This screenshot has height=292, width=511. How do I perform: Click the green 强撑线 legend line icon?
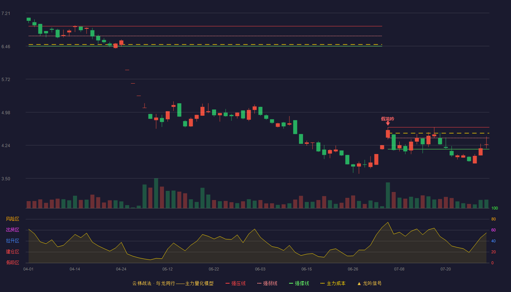(291, 283)
